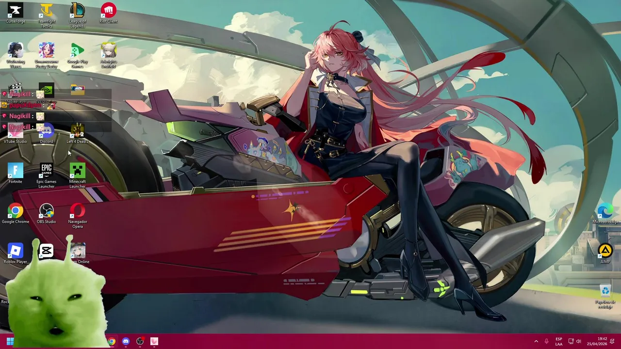
Task: Select the Roblox Player shortcut
Action: 16,254
